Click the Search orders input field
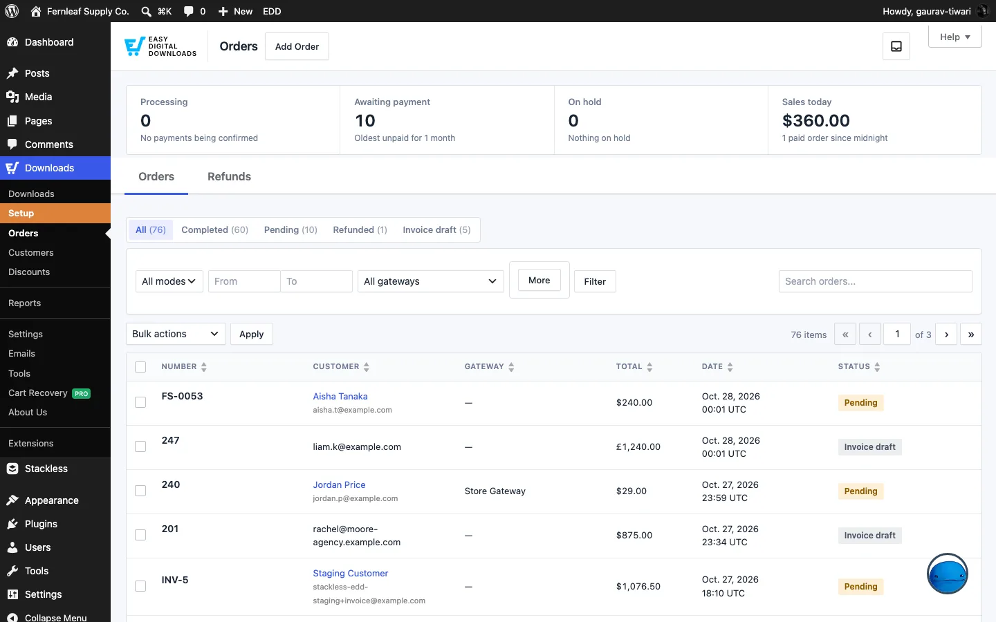The height and width of the screenshot is (622, 996). click(x=876, y=281)
